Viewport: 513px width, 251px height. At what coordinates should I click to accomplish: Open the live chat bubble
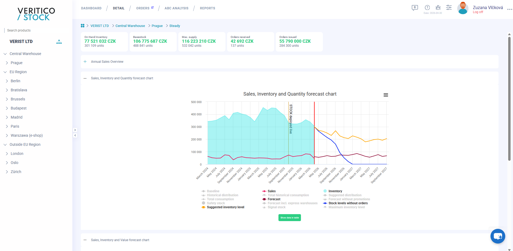pyautogui.click(x=498, y=236)
